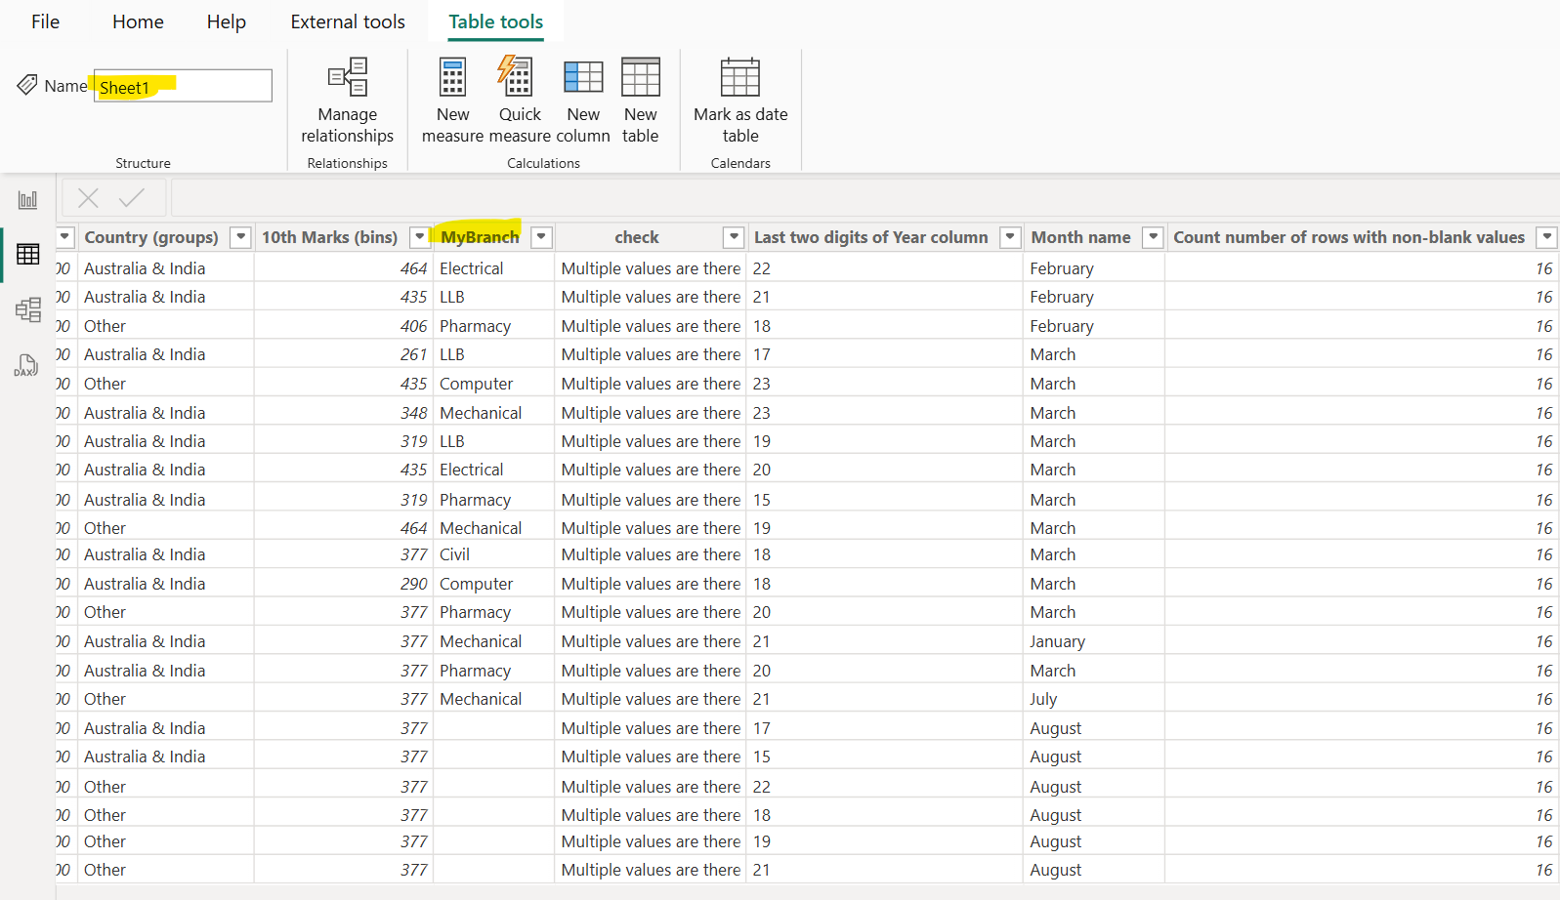This screenshot has width=1560, height=900.
Task: Open Month name column filter arrow
Action: (1154, 237)
